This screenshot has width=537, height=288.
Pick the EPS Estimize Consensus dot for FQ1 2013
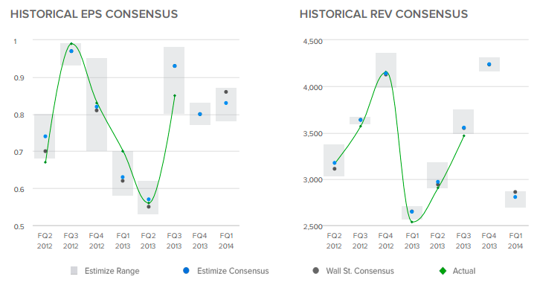coord(123,177)
